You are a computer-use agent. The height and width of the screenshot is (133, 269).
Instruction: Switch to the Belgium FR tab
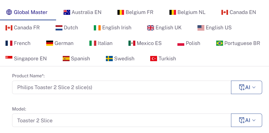point(135,12)
